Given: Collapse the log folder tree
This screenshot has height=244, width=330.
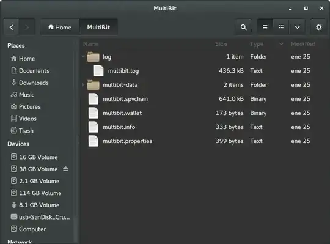Looking at the screenshot, I should tap(83, 56).
